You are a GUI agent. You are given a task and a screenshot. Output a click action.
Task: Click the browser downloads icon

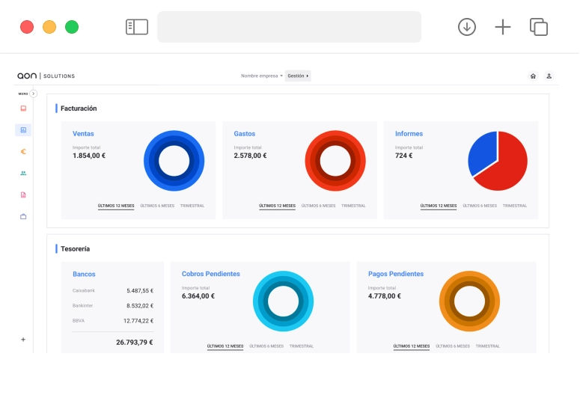[467, 27]
